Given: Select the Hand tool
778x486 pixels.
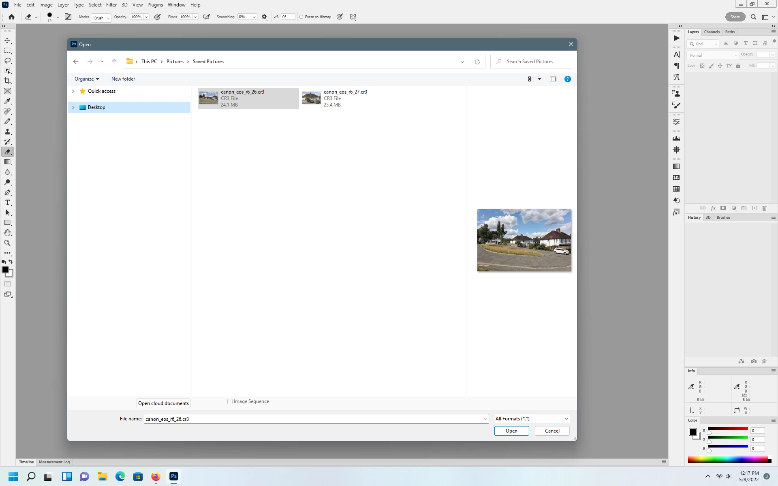Looking at the screenshot, I should point(7,233).
